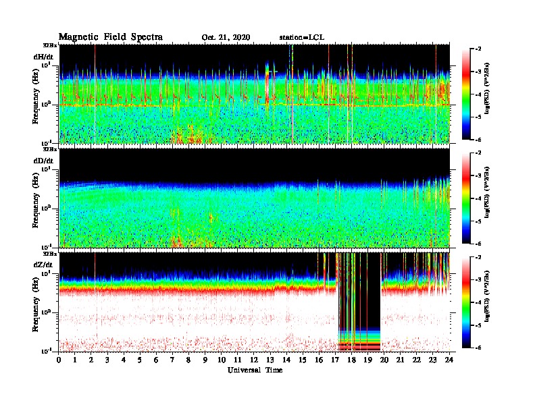Click inside the dH/dt spectrogram plot
The width and height of the screenshot is (535, 413).
255,94
